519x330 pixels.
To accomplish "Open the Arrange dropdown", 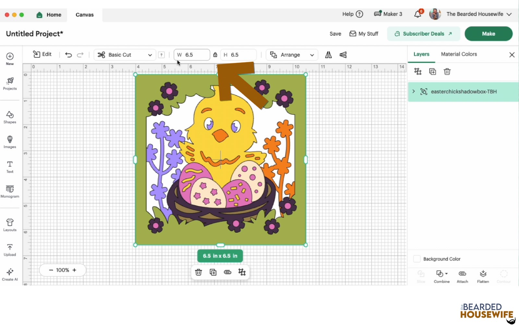I will (x=292, y=55).
